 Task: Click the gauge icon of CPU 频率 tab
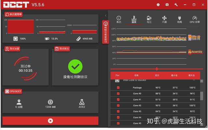pyautogui.click(x=195, y=18)
